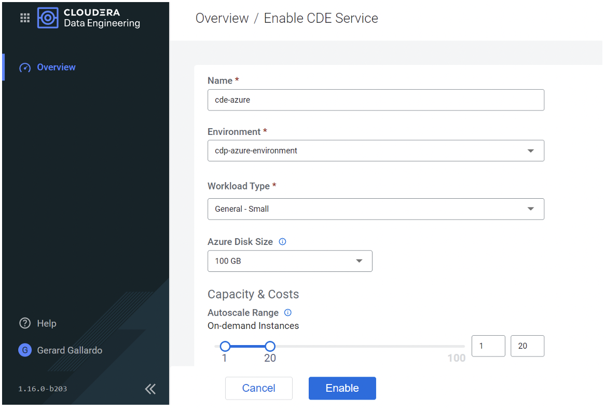The height and width of the screenshot is (412, 606).
Task: Click the Enable CDE Service breadcrumb text
Action: click(x=321, y=18)
